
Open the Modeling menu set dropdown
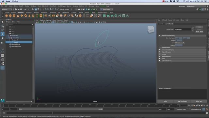pos(7,10)
